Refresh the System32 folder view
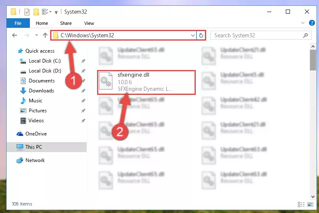This screenshot has height=213, width=319. coord(201,35)
